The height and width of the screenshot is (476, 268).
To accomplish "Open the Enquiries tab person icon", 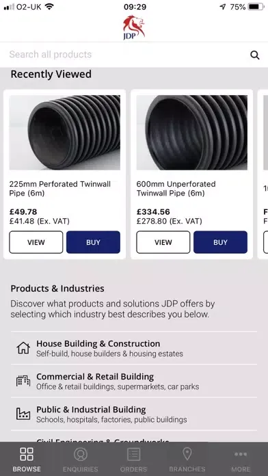I will pyautogui.click(x=81, y=454).
